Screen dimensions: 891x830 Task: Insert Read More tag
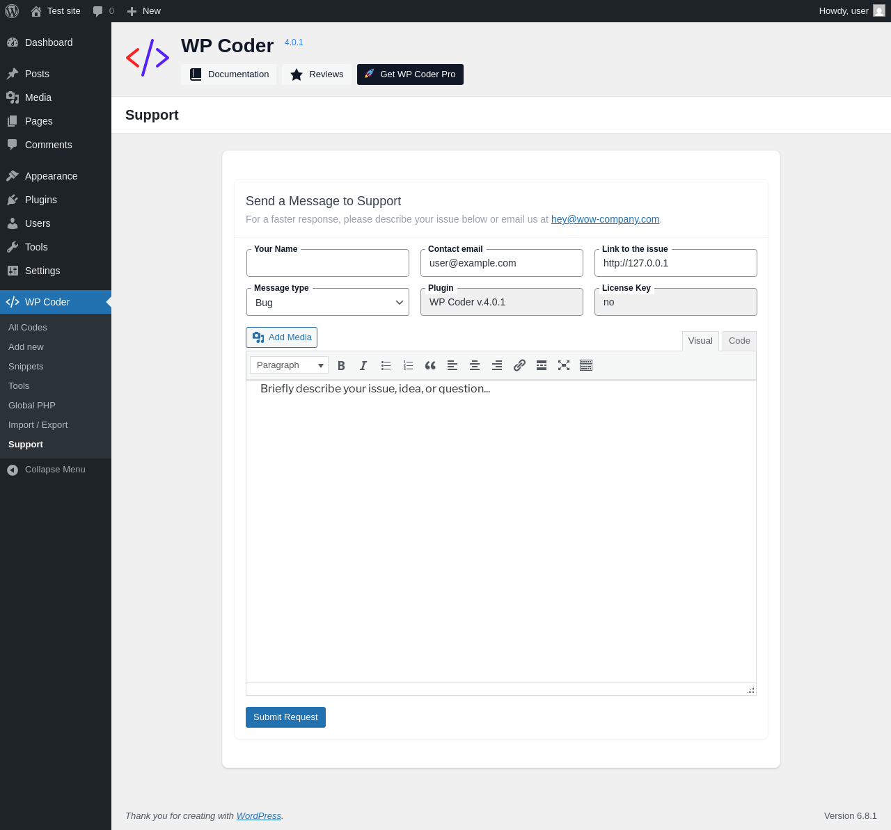pyautogui.click(x=542, y=365)
